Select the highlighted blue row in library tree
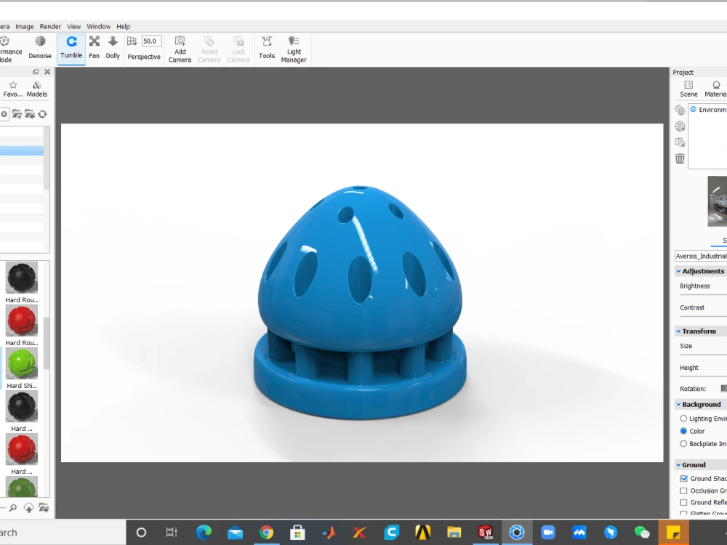The height and width of the screenshot is (545, 727). pos(22,150)
